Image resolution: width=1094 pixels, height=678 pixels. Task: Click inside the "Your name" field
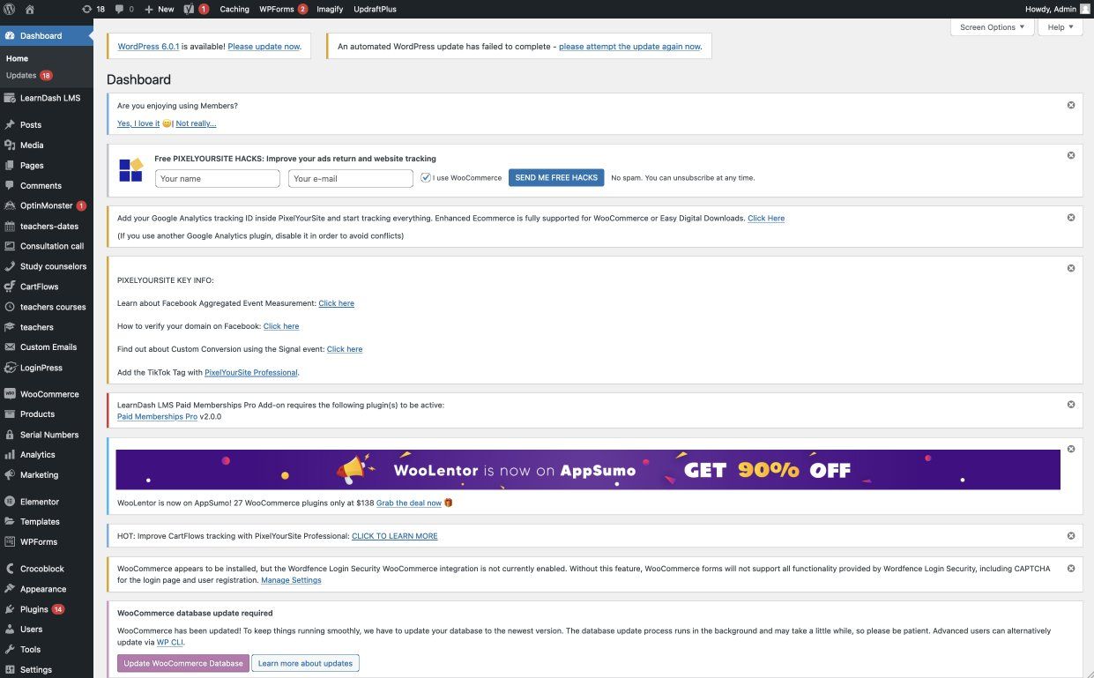(x=218, y=178)
